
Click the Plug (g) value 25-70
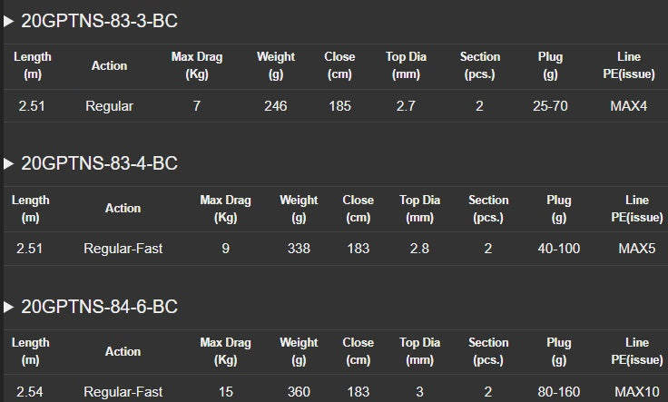(x=550, y=106)
